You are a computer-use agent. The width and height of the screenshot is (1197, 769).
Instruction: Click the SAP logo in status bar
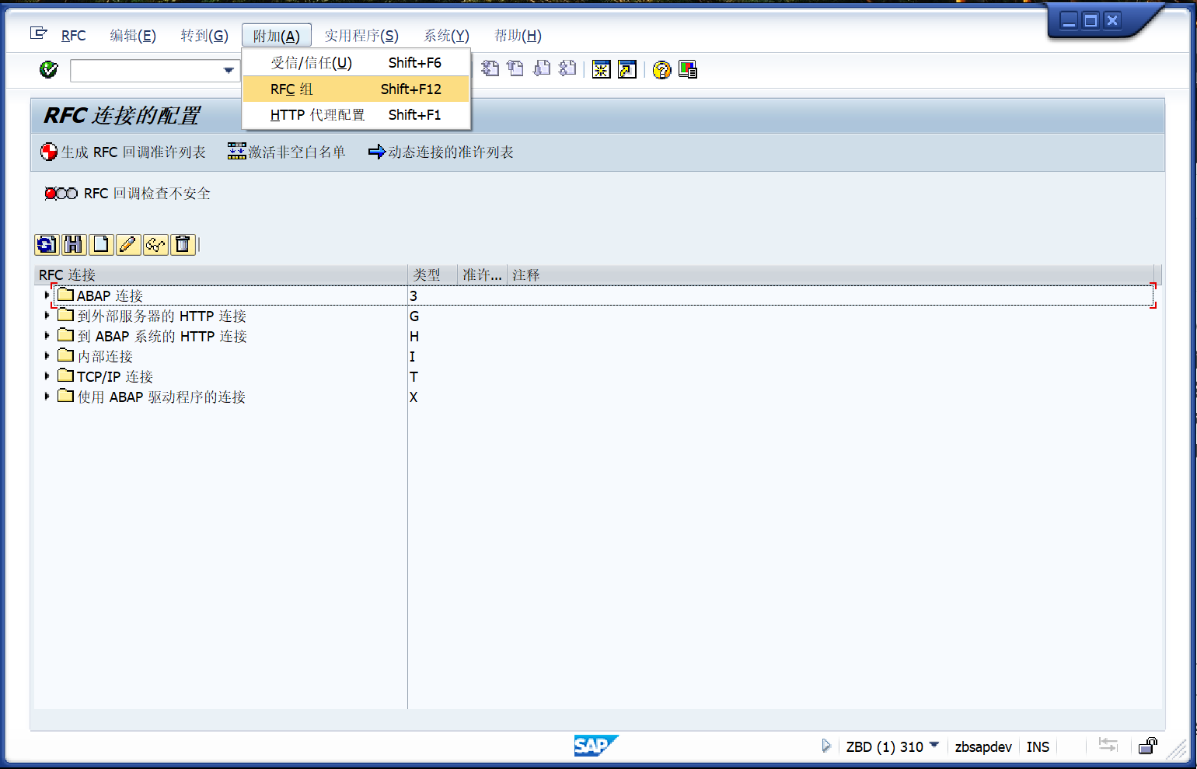coord(596,746)
